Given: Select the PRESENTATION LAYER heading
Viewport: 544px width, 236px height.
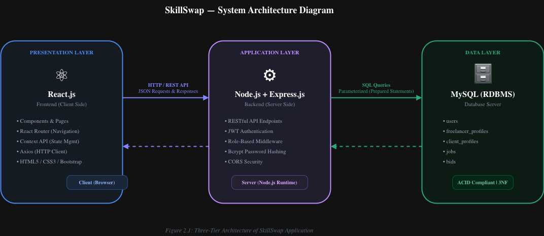Looking at the screenshot, I should 61,53.
